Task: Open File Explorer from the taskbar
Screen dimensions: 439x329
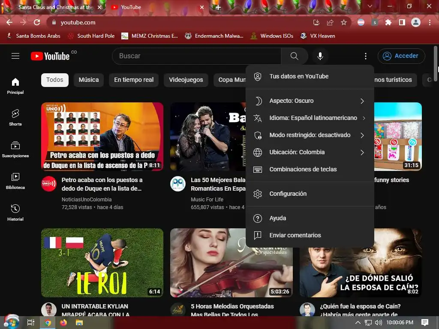Action: click(79, 323)
